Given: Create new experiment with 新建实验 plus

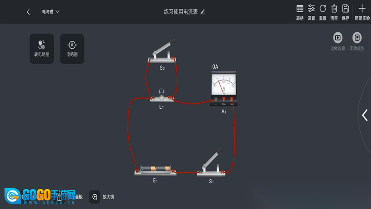Looking at the screenshot, I should tap(362, 13).
